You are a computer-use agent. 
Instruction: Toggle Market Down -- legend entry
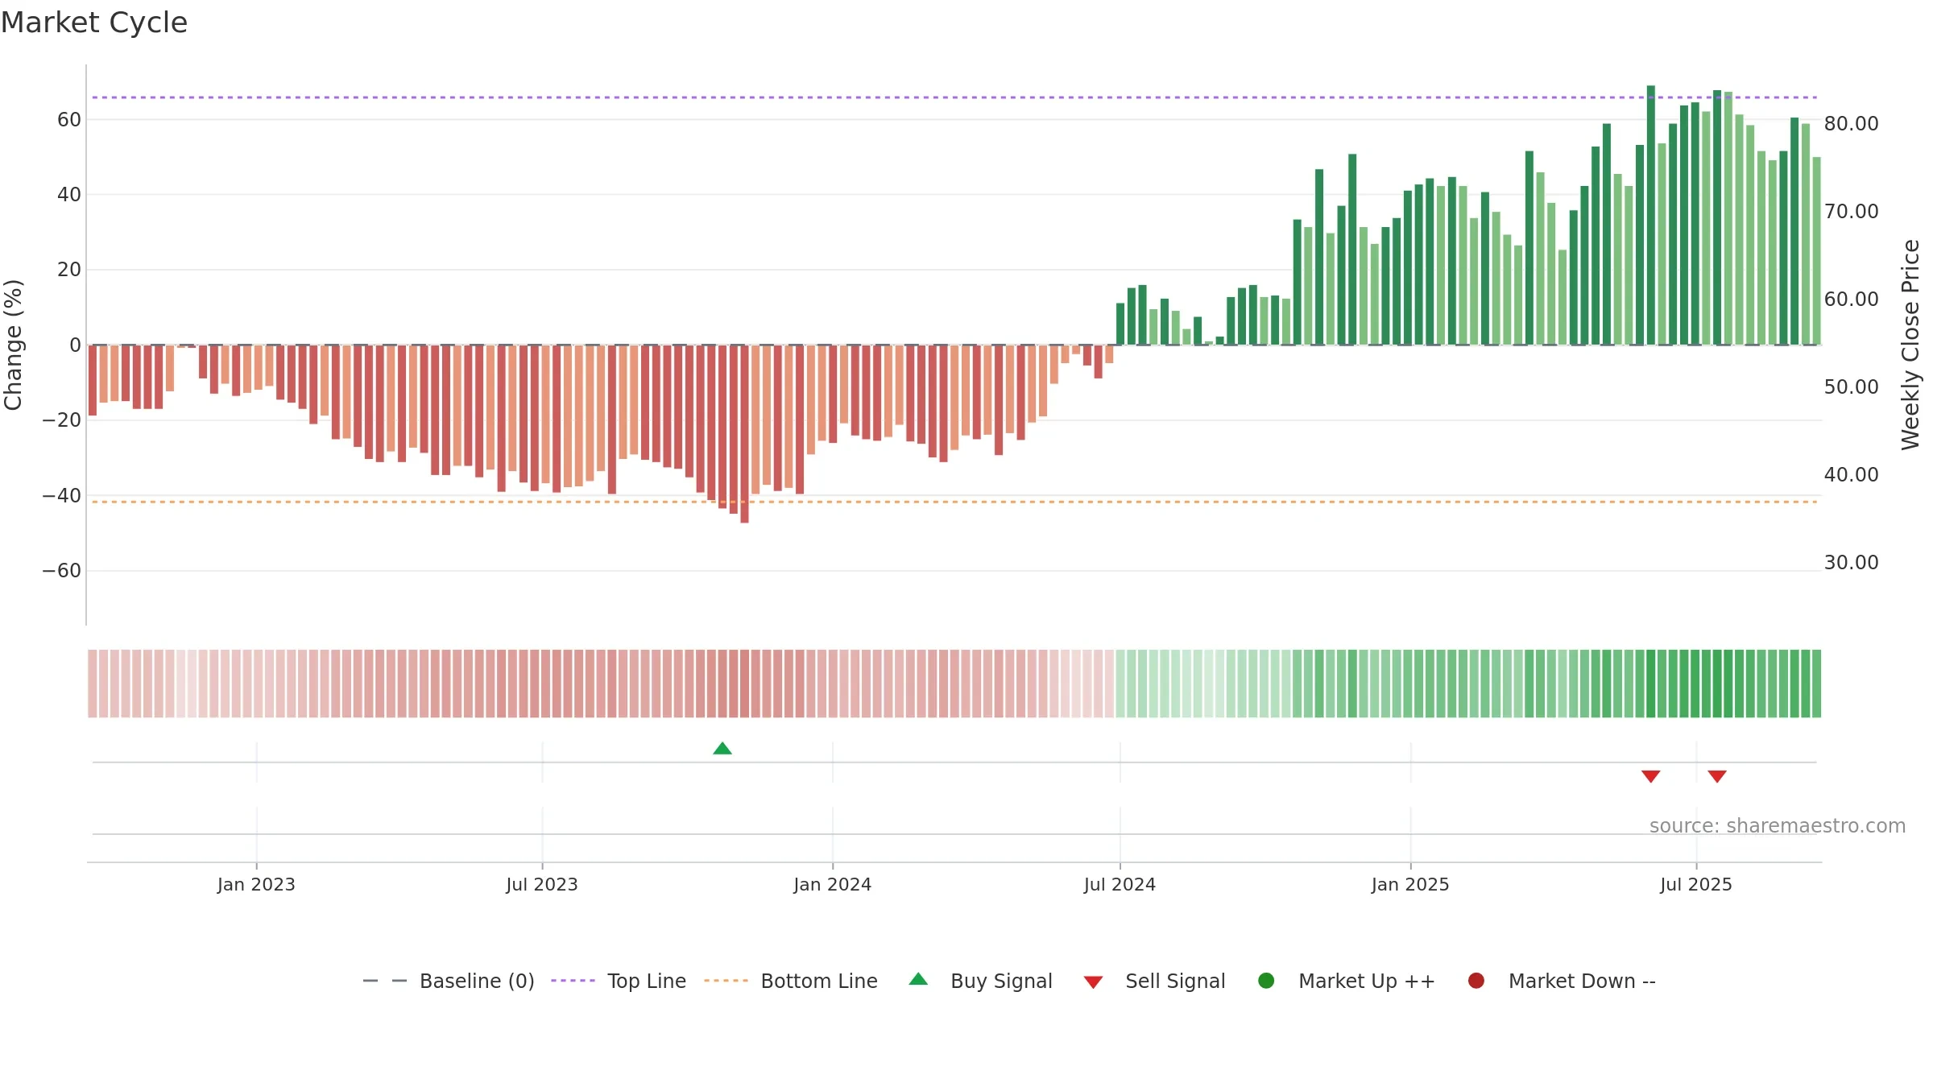tap(1562, 981)
